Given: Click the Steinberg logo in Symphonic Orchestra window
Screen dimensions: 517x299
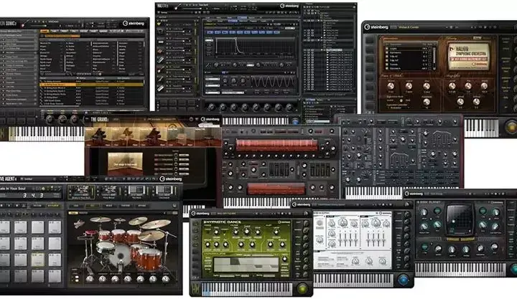Looking at the screenshot, I should 376,27.
